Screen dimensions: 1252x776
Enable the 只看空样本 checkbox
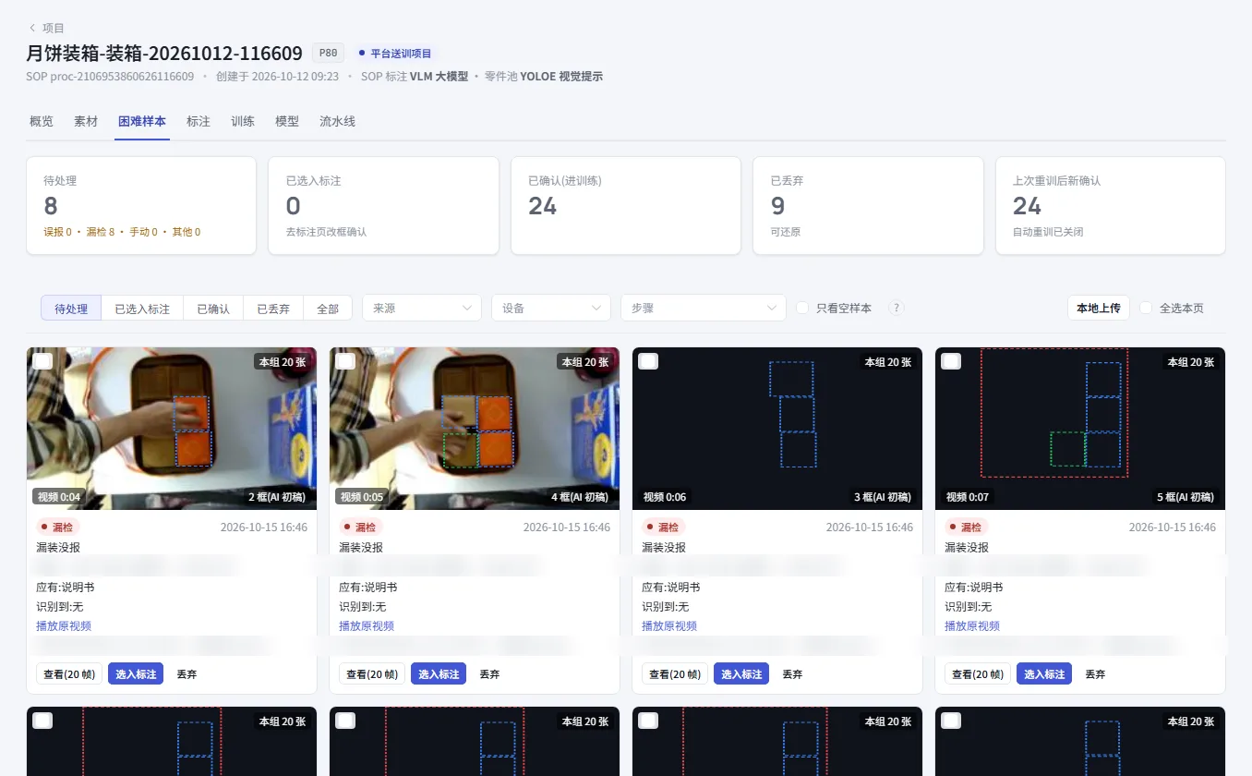[802, 308]
